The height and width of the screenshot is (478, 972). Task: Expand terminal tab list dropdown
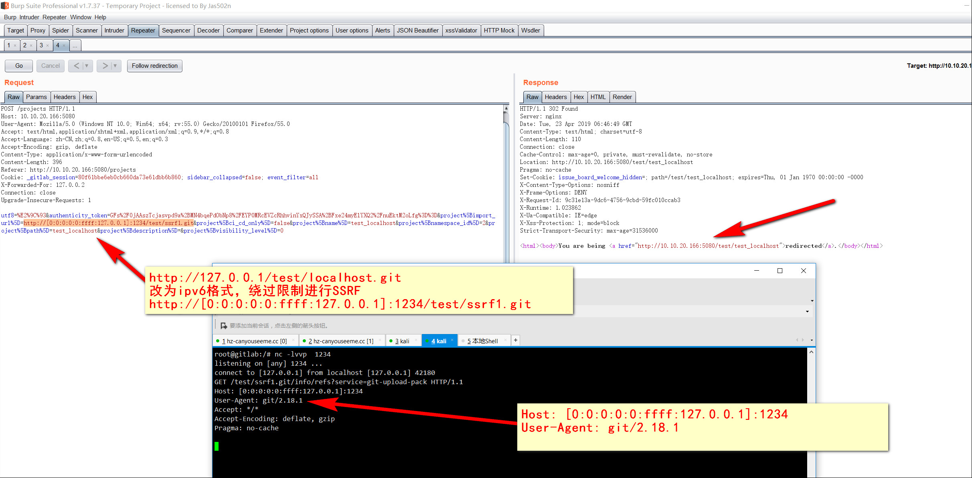812,340
